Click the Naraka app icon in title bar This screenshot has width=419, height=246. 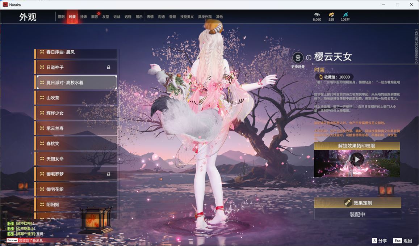[5, 5]
